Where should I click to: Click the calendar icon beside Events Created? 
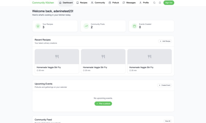click(x=134, y=26)
